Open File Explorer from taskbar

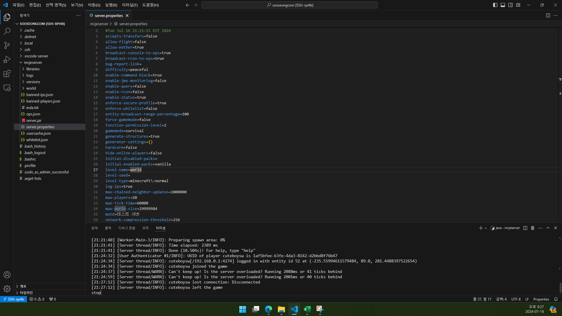[x=281, y=309]
